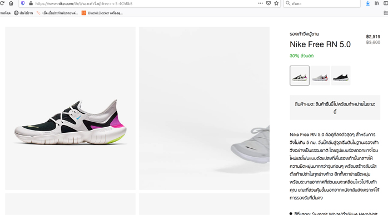
Task: Click magnifier icon in search box
Action: (288, 3)
